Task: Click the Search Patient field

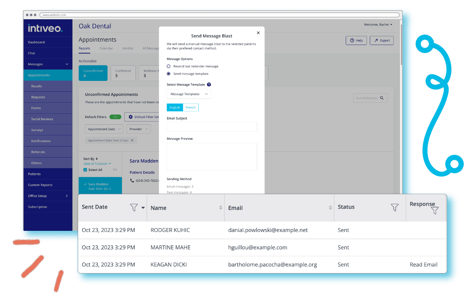Action: [370, 98]
